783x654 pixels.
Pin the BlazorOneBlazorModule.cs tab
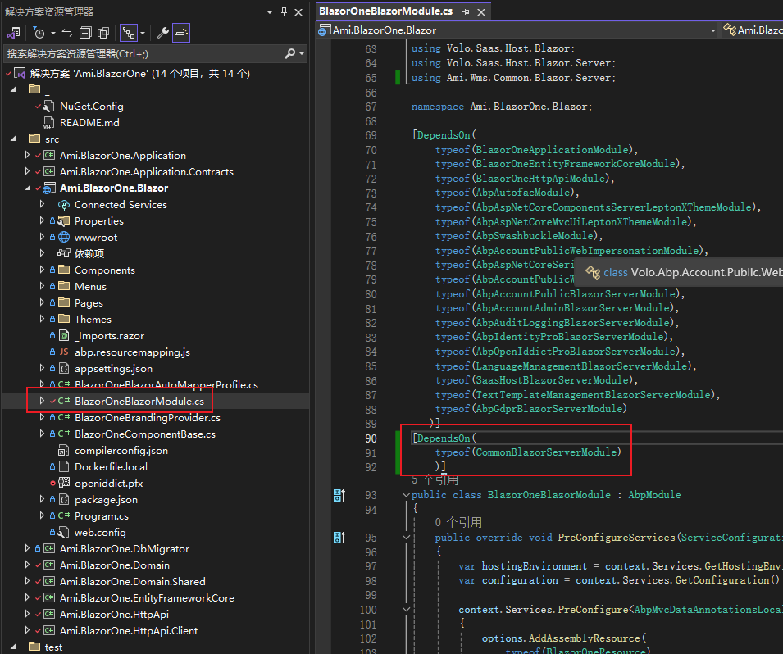click(x=466, y=12)
